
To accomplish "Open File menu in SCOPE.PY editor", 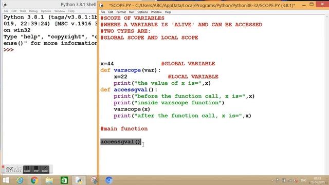I will 103,12.
